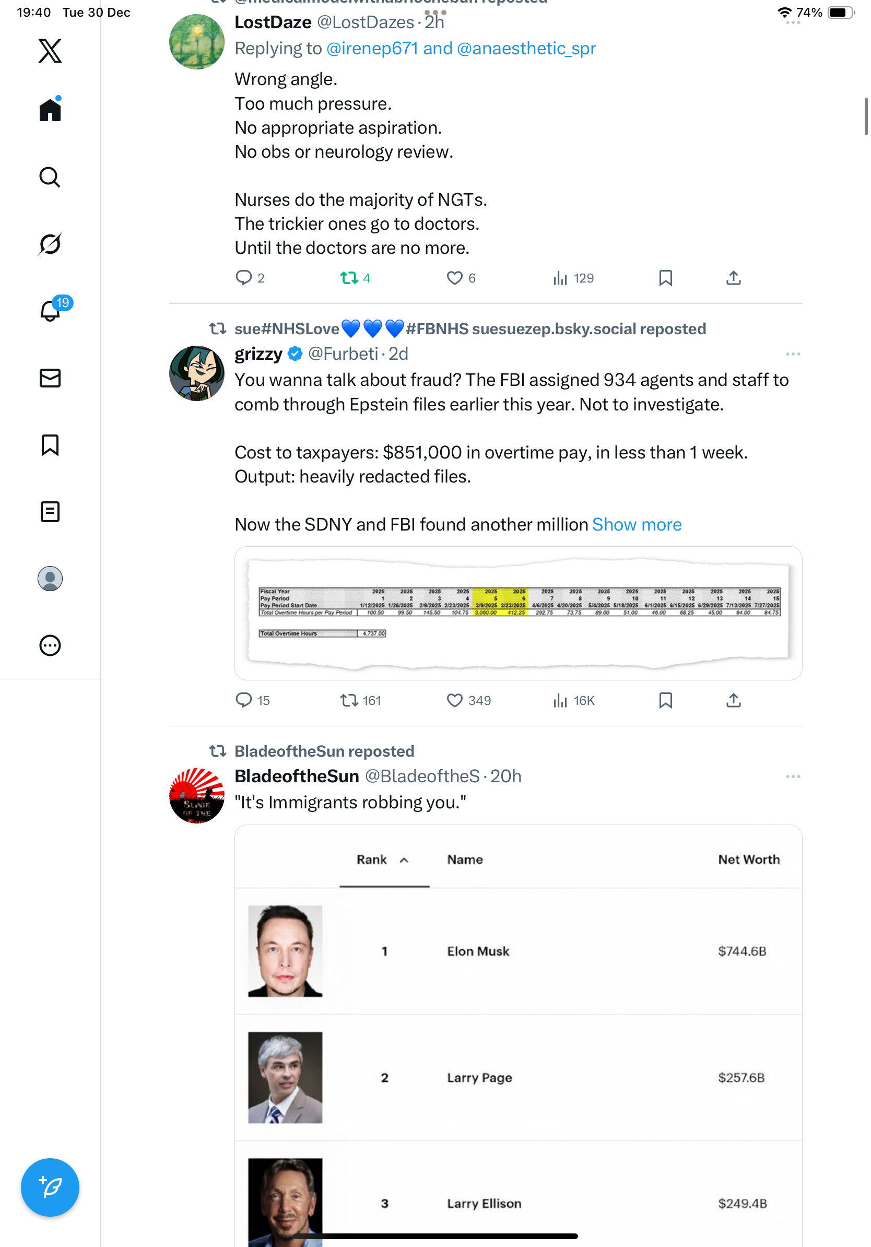Open the FBI overtime hours table image

click(518, 613)
